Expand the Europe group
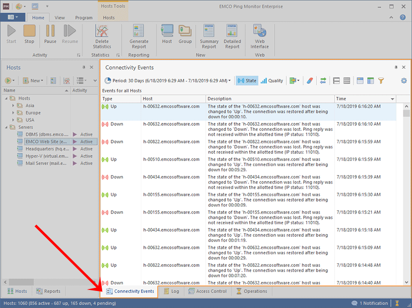The height and width of the screenshot is (308, 412). pyautogui.click(x=13, y=113)
